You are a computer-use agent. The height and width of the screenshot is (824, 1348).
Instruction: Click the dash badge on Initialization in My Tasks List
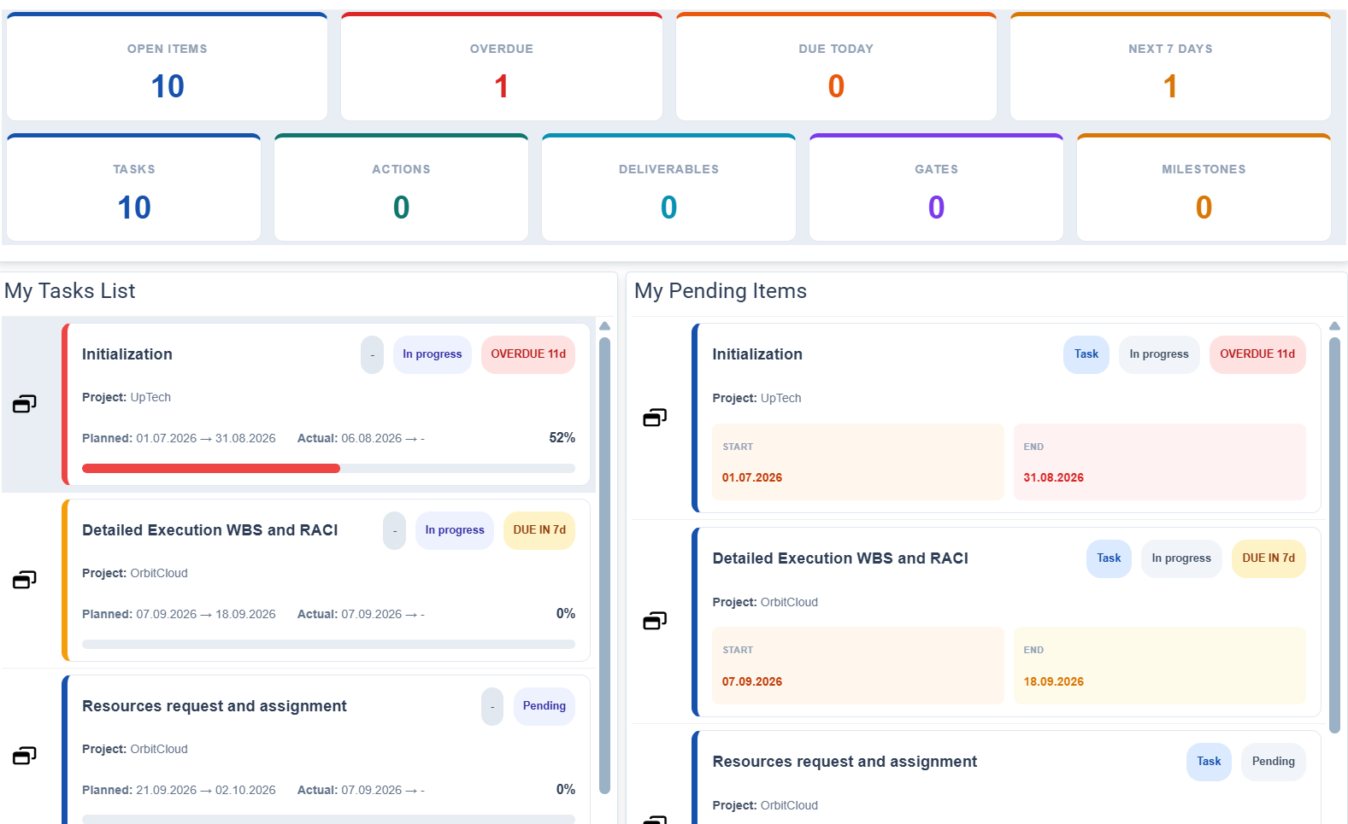373,354
